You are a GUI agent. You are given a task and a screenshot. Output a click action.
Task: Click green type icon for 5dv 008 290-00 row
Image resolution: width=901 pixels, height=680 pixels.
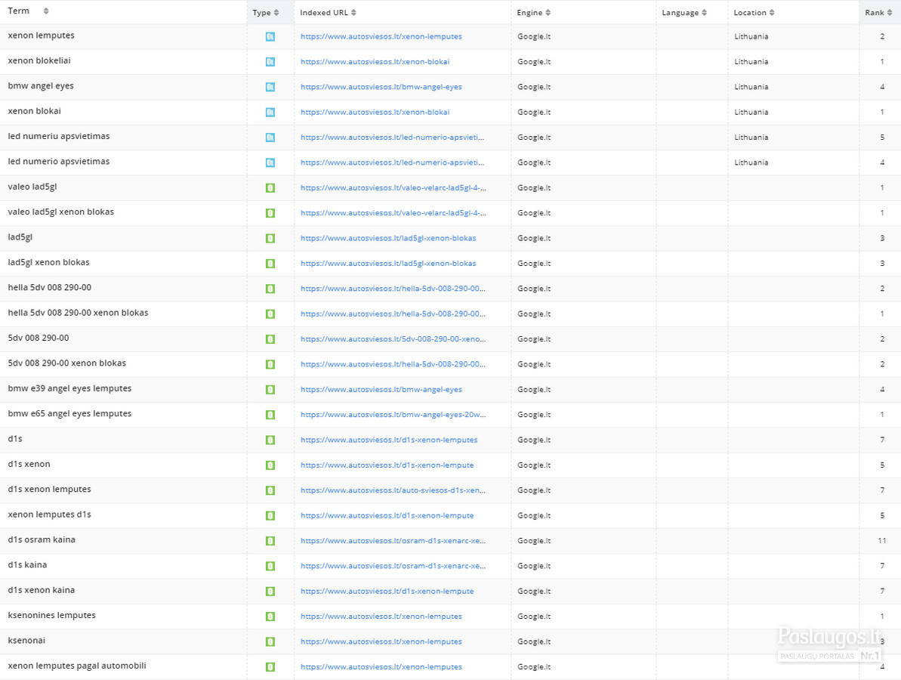(270, 339)
